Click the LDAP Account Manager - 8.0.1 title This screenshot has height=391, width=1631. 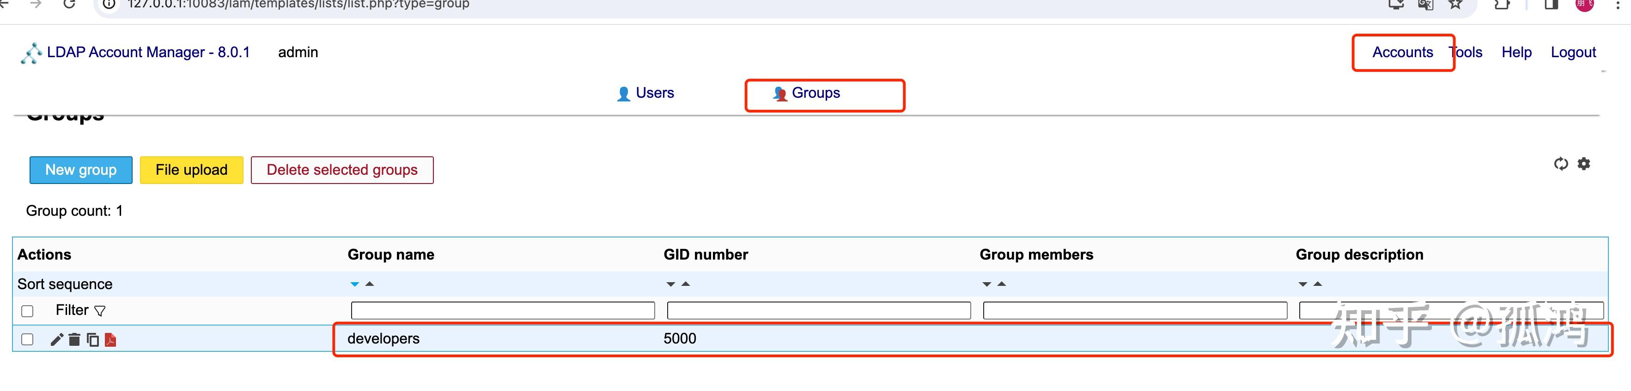point(148,53)
